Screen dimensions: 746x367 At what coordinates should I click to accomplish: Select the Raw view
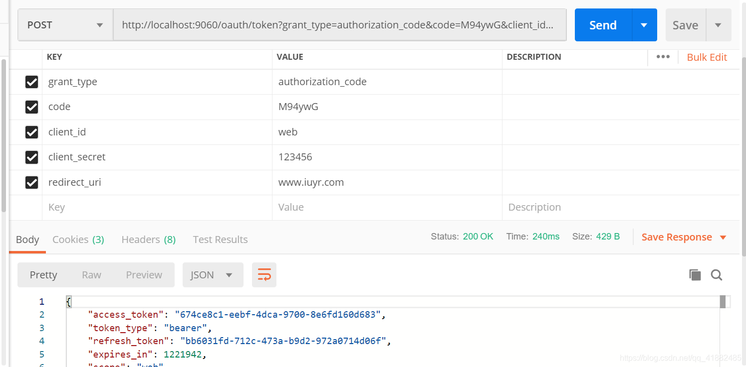[x=92, y=275]
